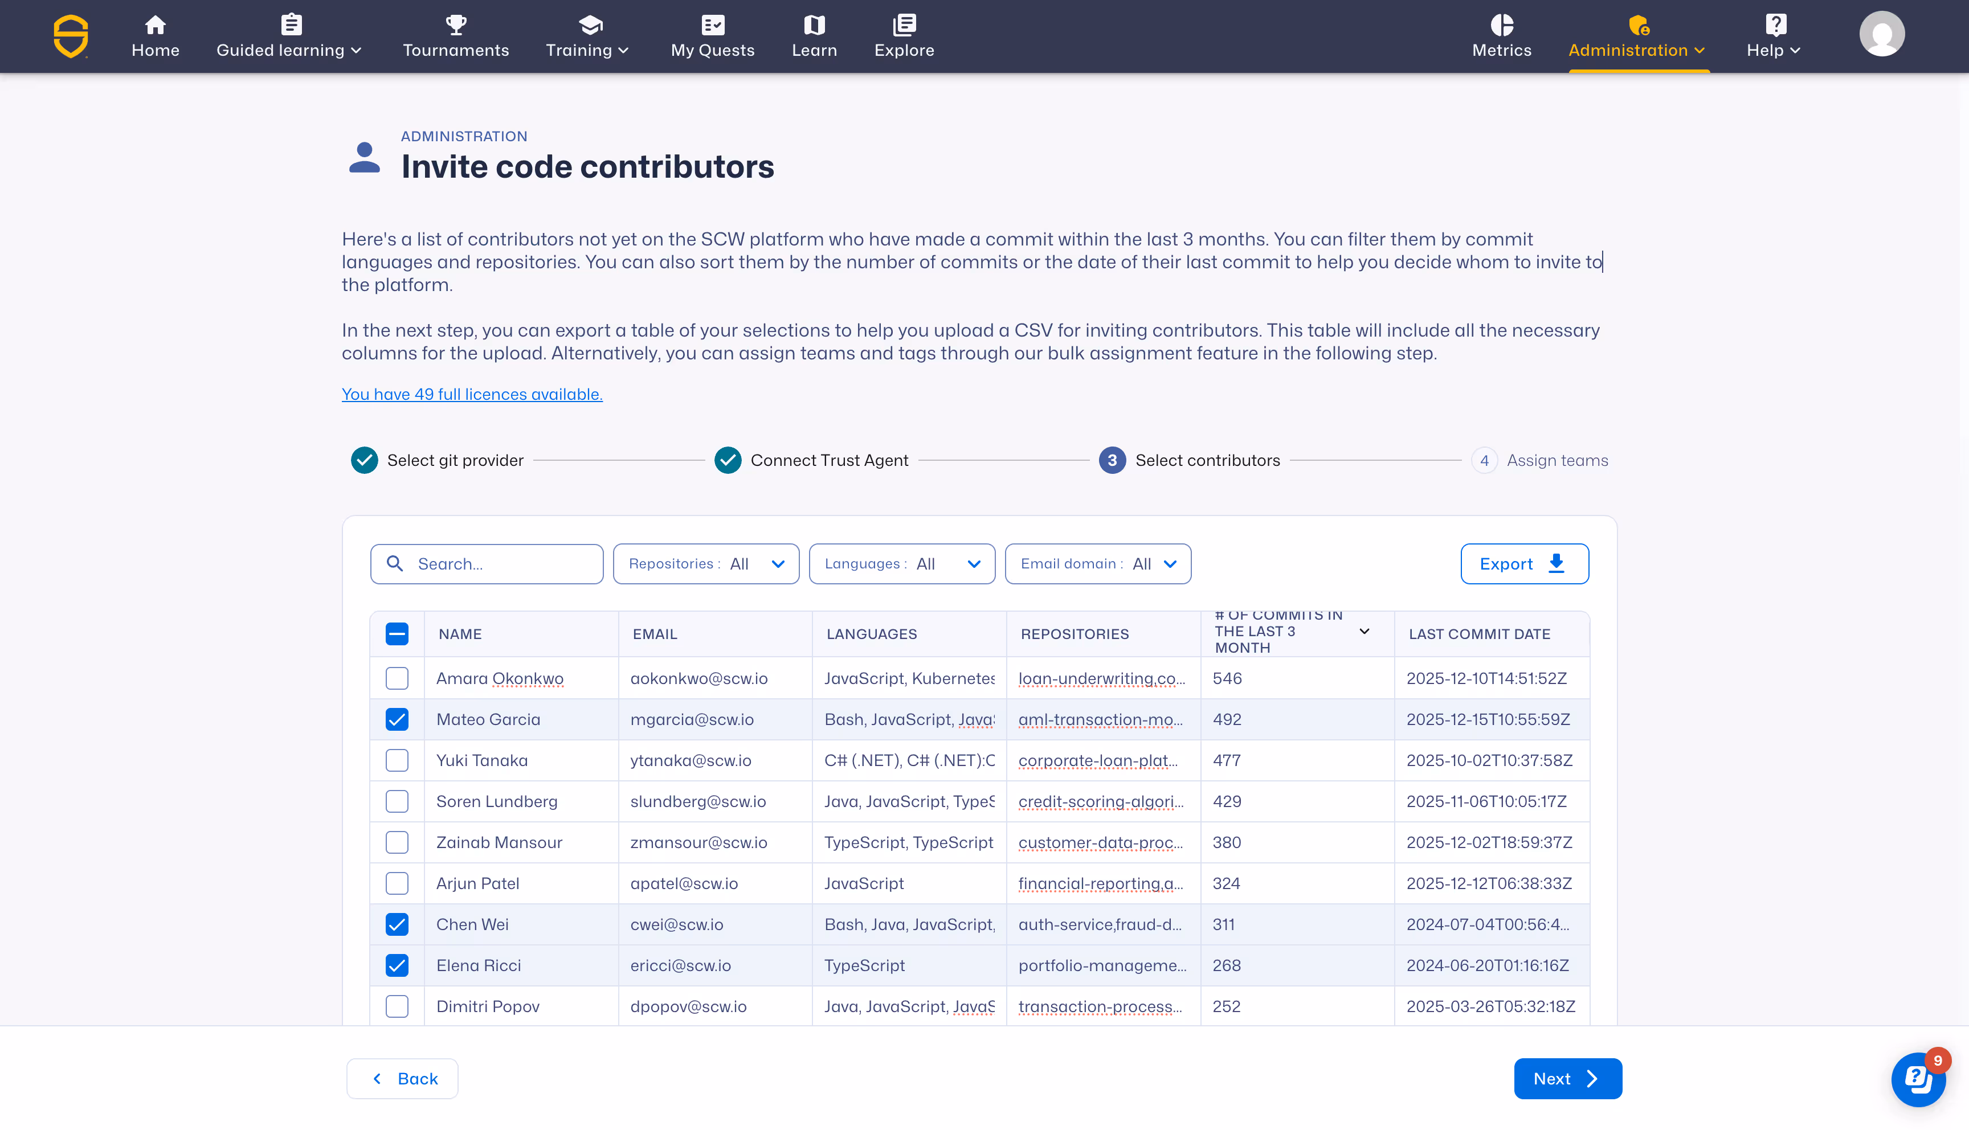Open the Explore library icon
The width and height of the screenshot is (1969, 1130).
(904, 25)
